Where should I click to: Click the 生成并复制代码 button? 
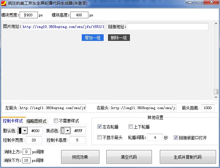pyautogui.click(x=188, y=157)
